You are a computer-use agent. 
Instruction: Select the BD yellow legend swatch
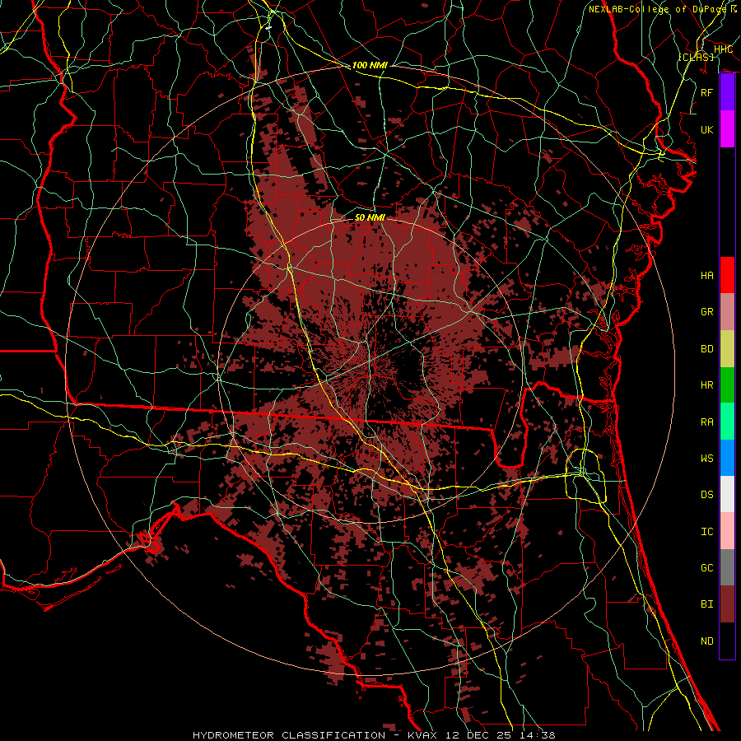tap(727, 348)
